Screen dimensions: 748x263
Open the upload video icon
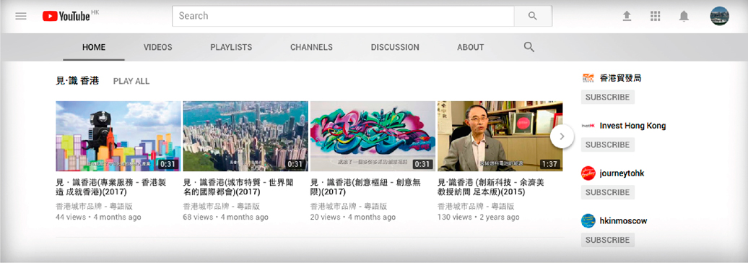(627, 16)
